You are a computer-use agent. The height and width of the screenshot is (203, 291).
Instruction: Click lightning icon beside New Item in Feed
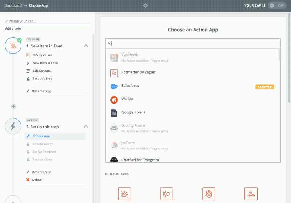coord(28,63)
